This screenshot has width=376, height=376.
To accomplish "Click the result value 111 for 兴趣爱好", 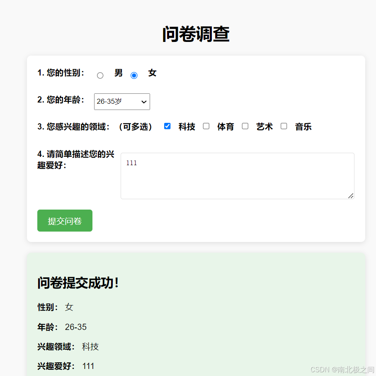I will pyautogui.click(x=88, y=366).
